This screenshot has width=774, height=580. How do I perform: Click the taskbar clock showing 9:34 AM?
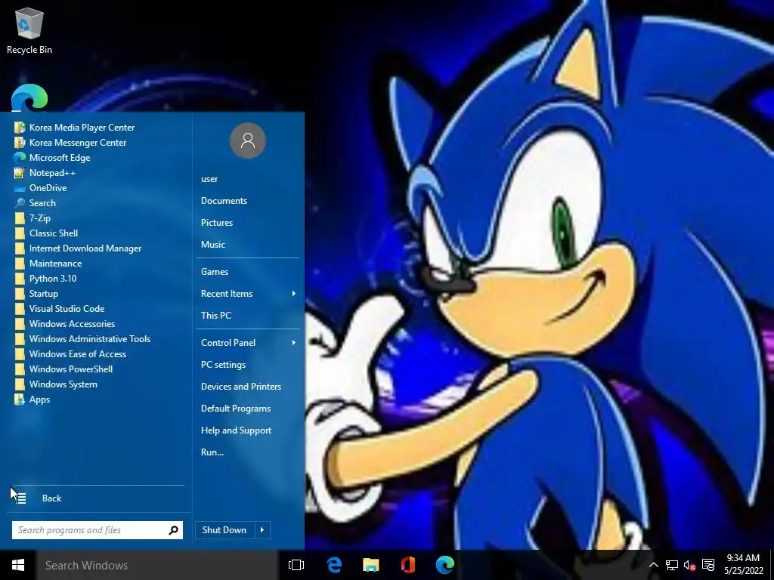pyautogui.click(x=744, y=565)
